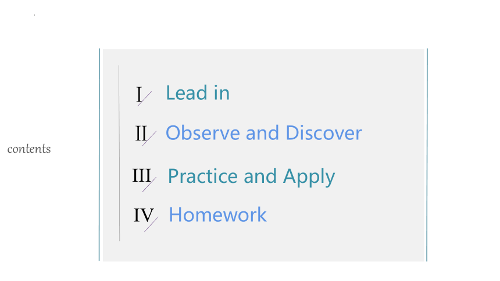This screenshot has width=500, height=281.
Task: Jump to the Homework section
Action: click(x=217, y=214)
